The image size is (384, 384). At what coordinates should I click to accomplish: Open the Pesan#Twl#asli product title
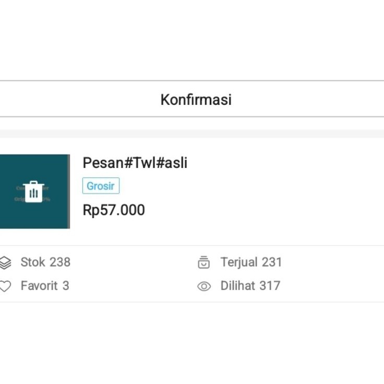point(135,163)
